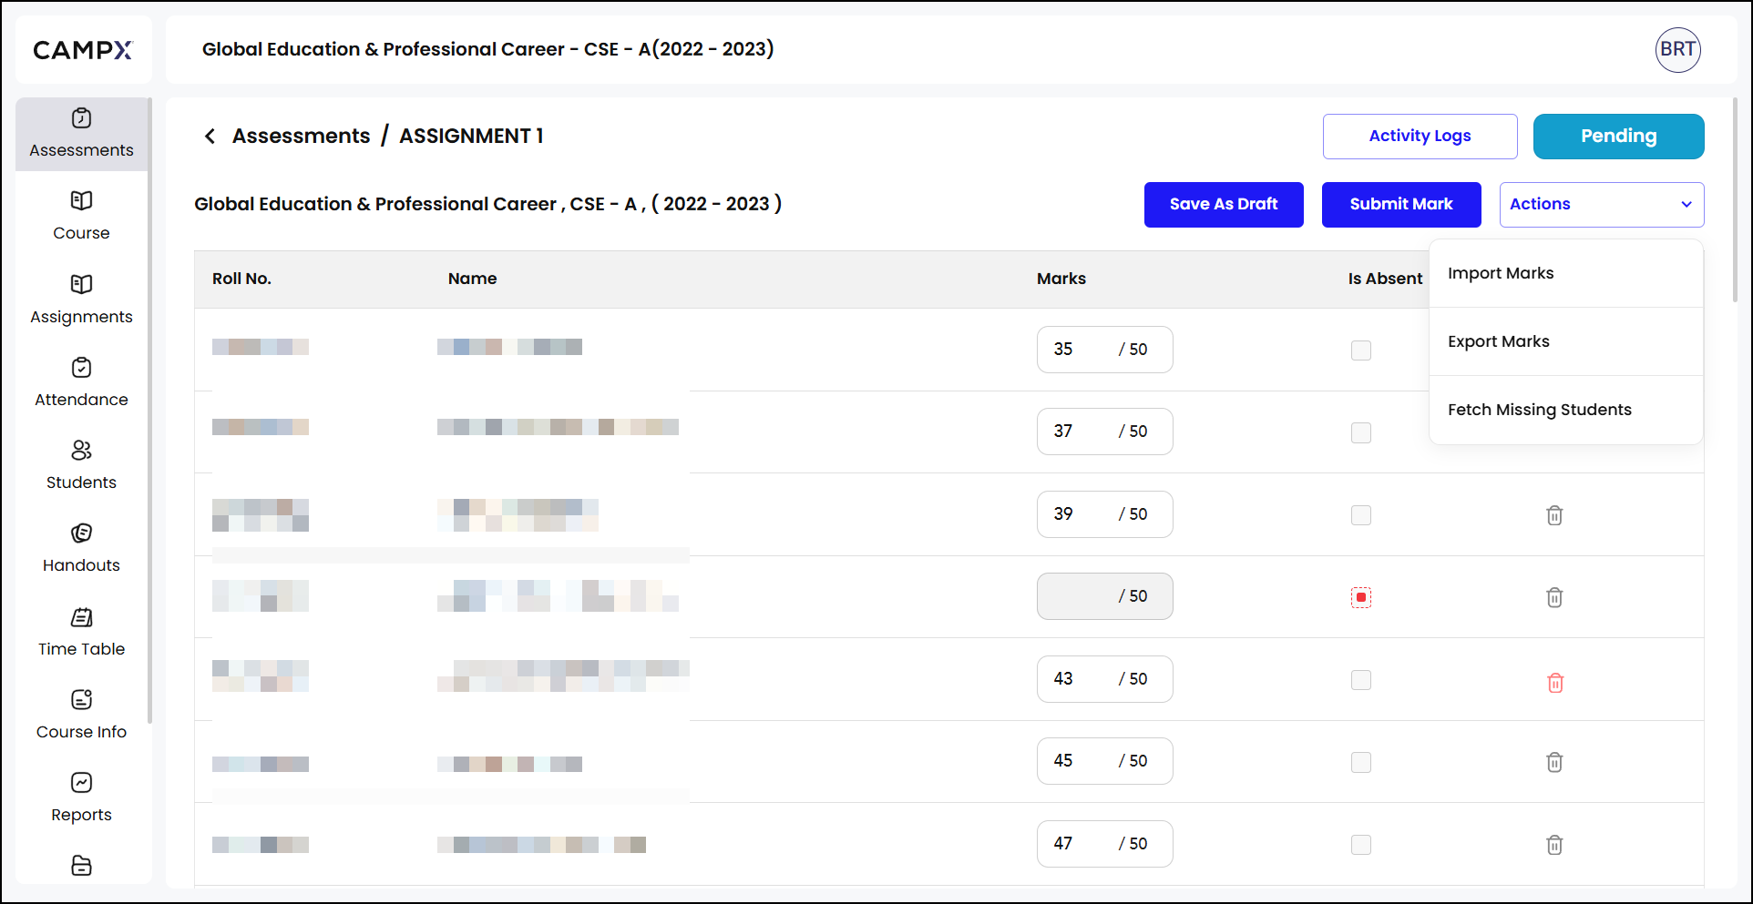Click the Pending status button
The width and height of the screenshot is (1753, 904).
tap(1618, 137)
